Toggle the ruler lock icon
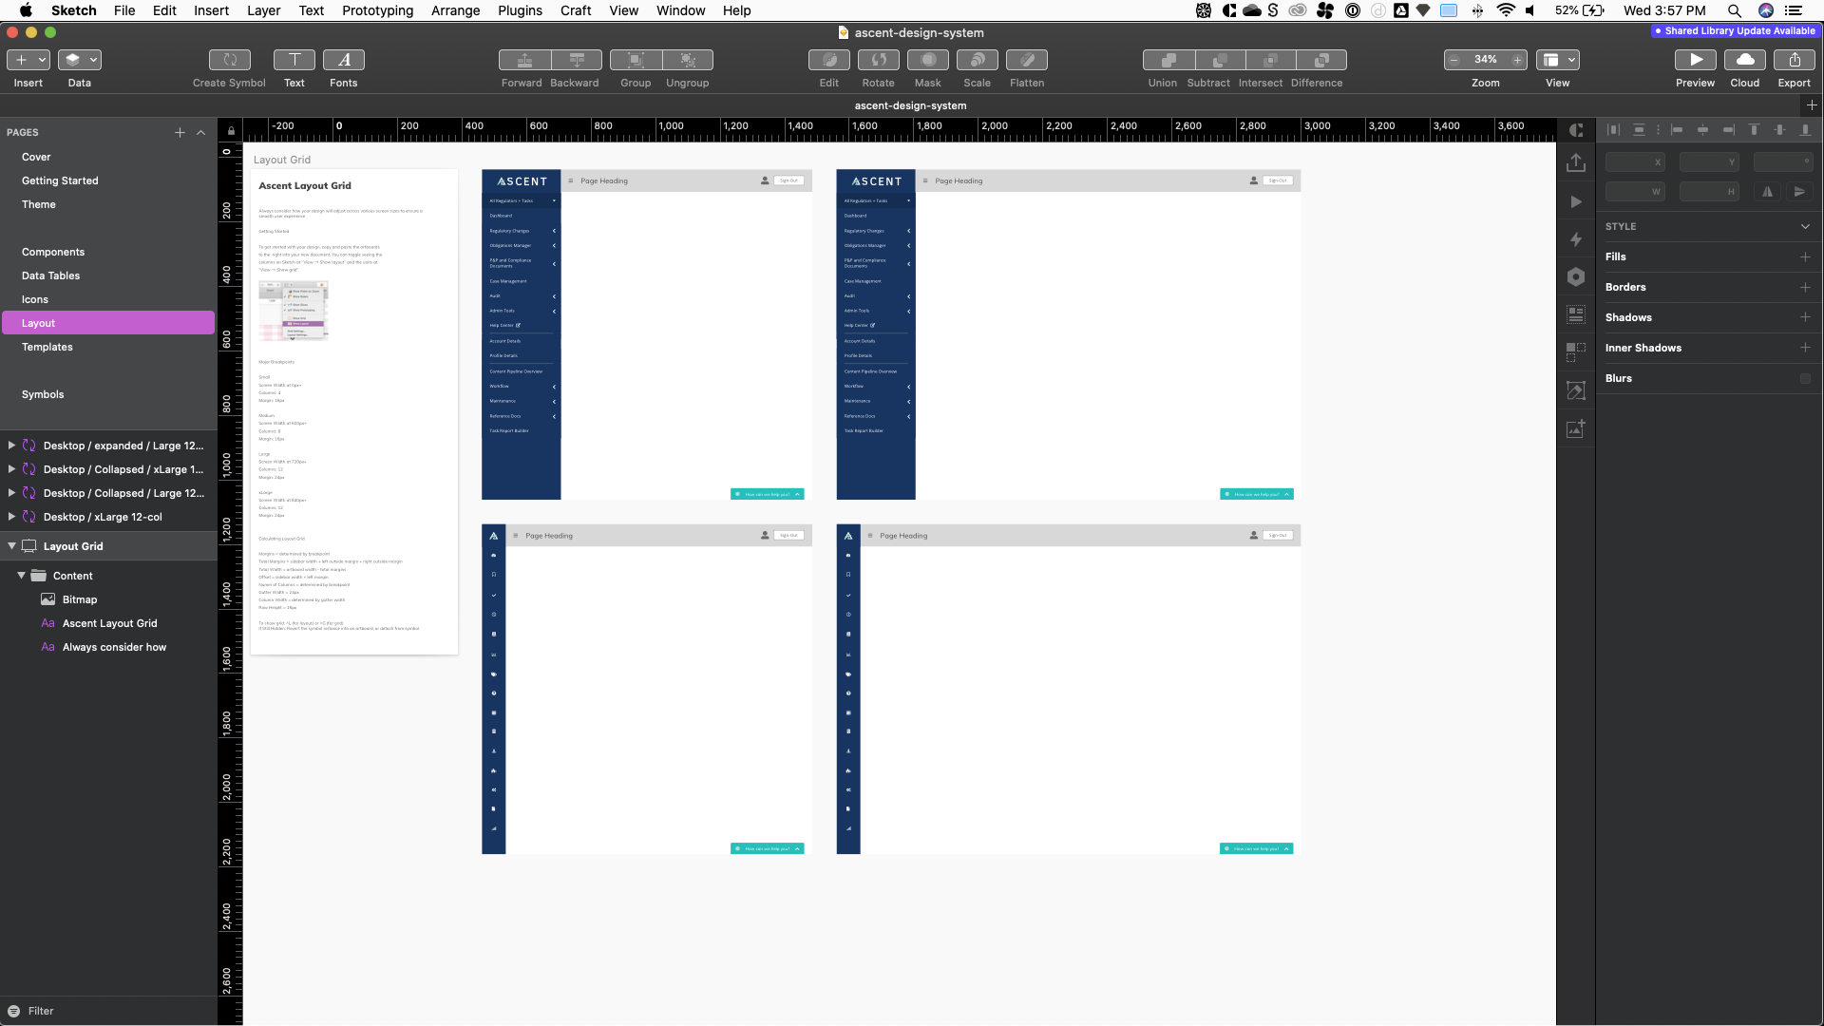Screen dimensions: 1824x1026 pyautogui.click(x=231, y=131)
